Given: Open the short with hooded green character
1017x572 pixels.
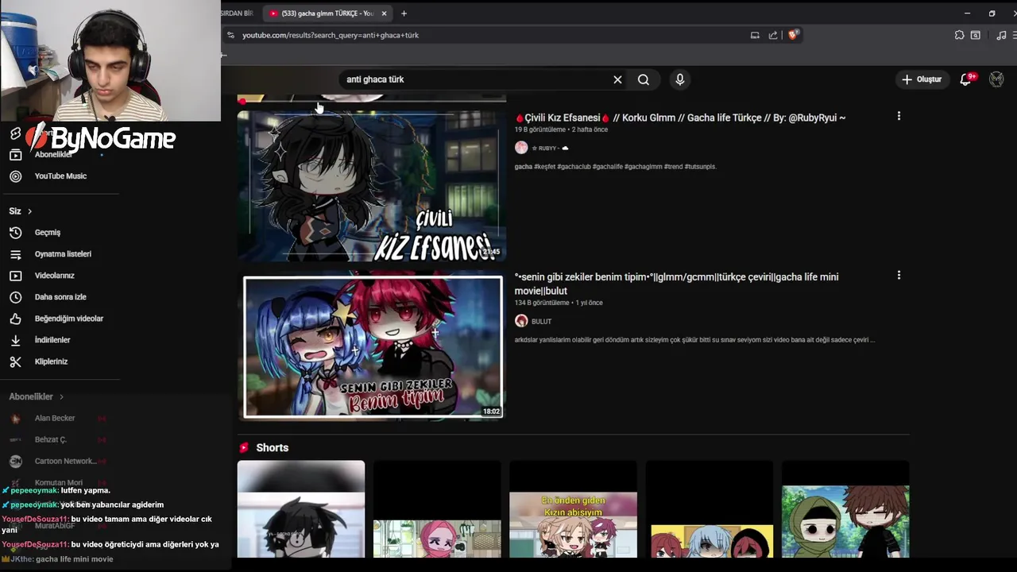Looking at the screenshot, I should click(845, 509).
